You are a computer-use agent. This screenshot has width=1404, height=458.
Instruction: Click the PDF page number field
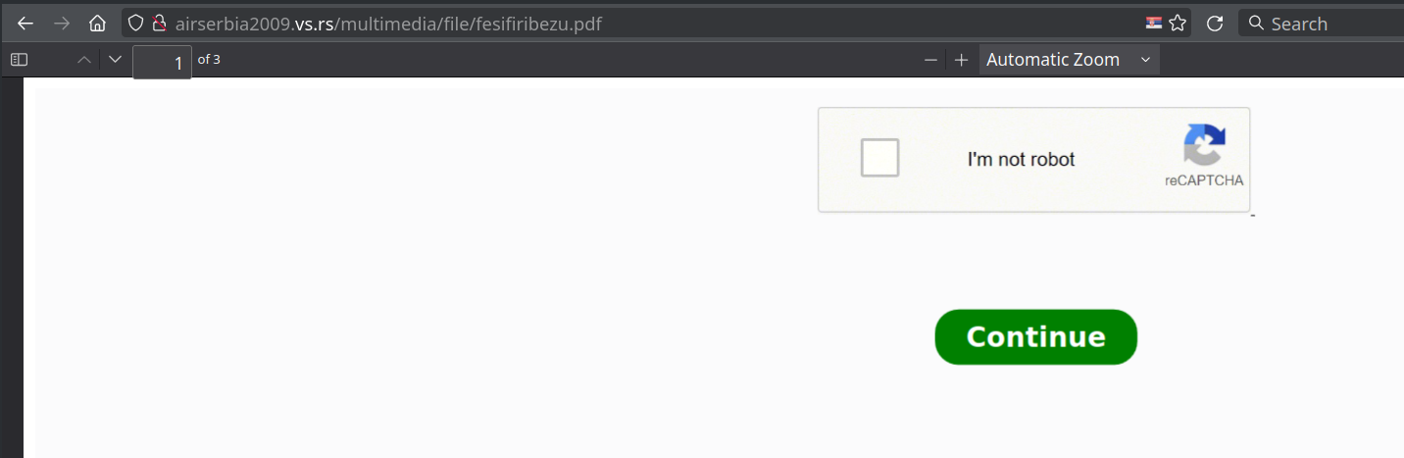click(162, 62)
